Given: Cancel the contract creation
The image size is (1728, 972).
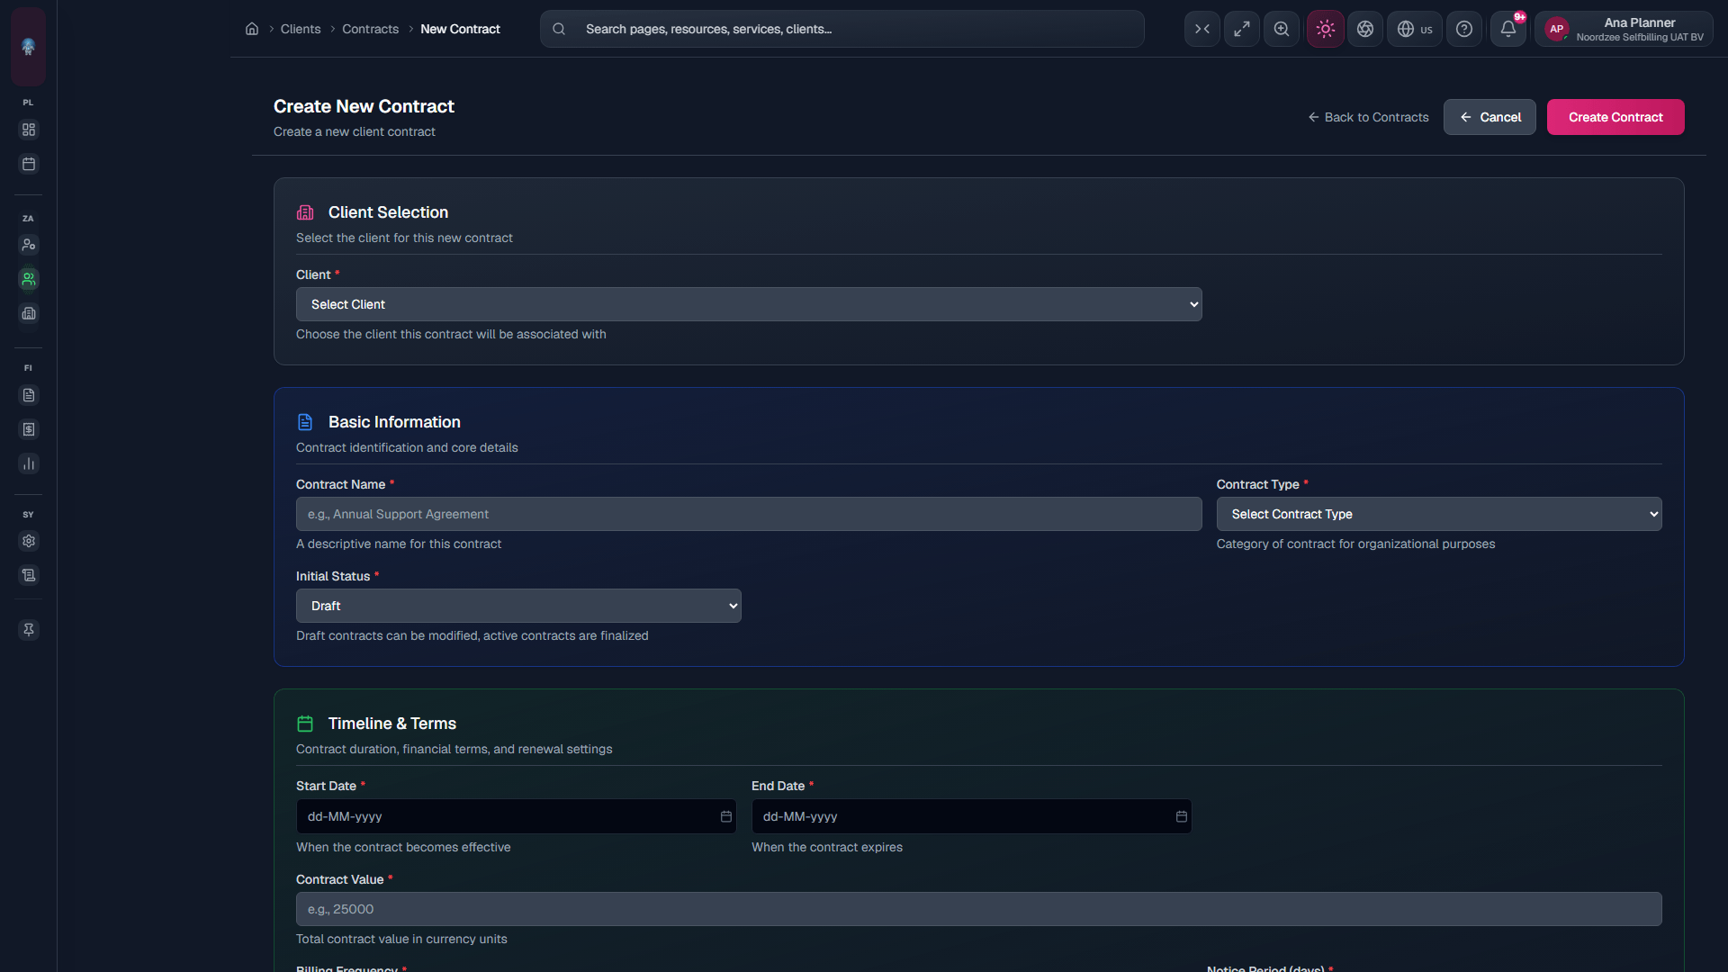Looking at the screenshot, I should tap(1489, 117).
